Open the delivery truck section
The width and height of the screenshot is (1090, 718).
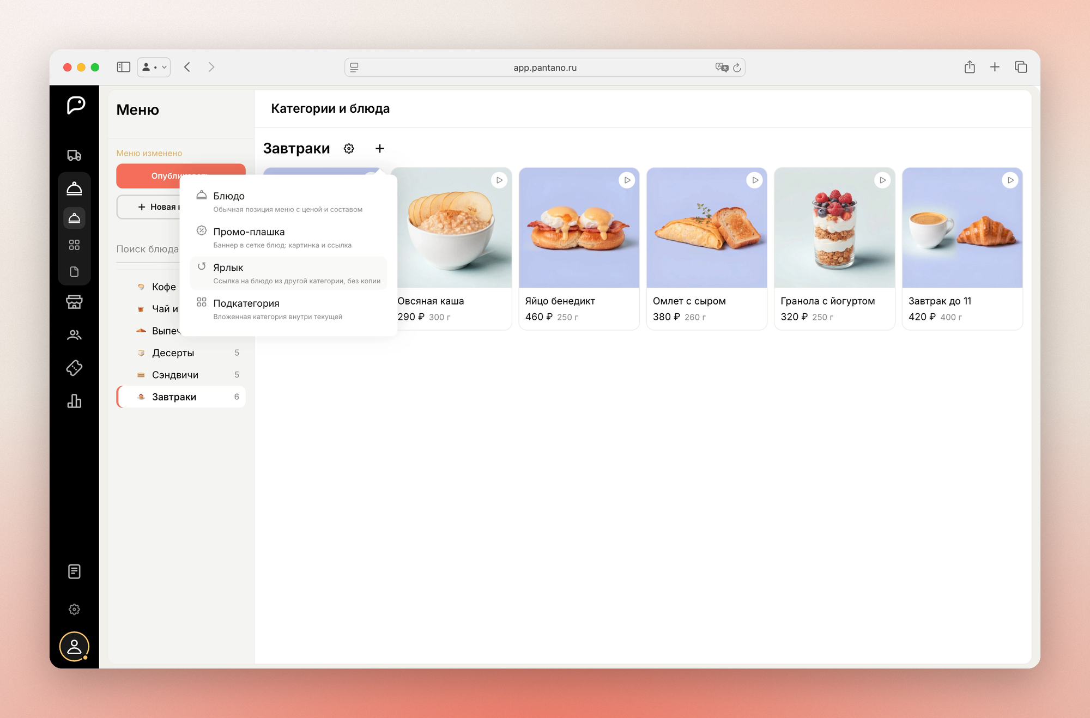75,155
